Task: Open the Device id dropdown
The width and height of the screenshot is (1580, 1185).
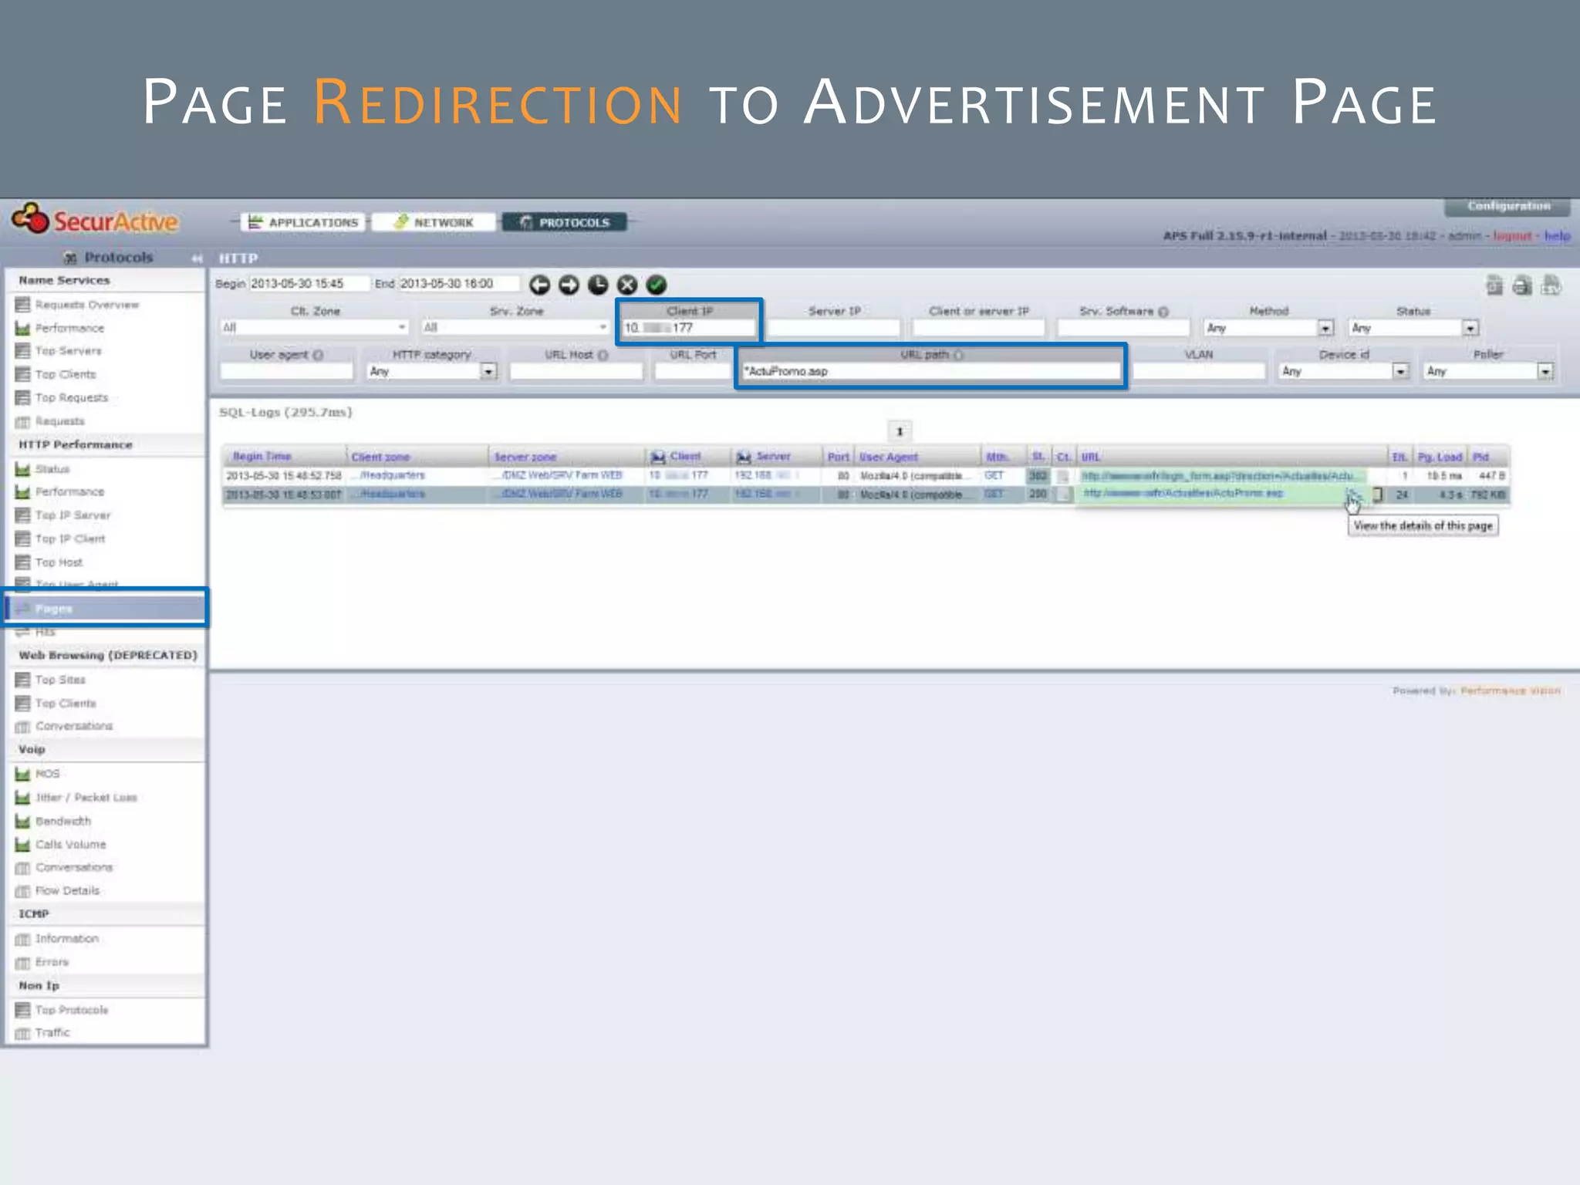Action: pyautogui.click(x=1344, y=372)
